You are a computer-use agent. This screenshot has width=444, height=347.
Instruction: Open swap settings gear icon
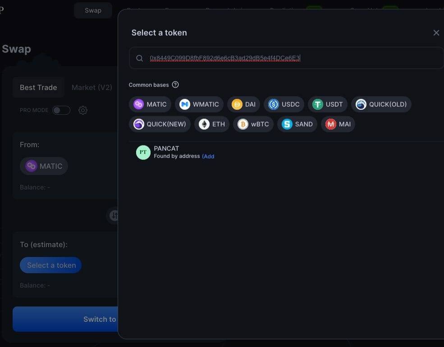coord(82,110)
